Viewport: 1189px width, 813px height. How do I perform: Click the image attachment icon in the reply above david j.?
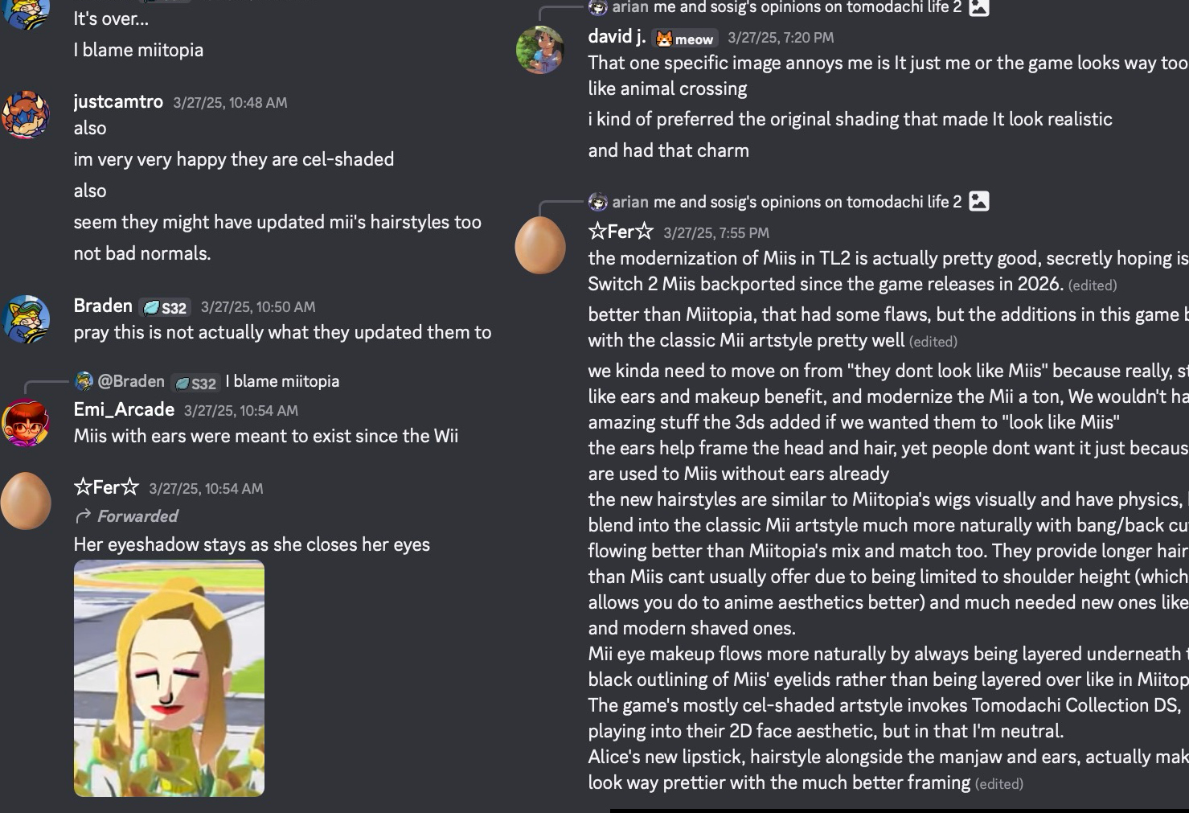pos(978,8)
